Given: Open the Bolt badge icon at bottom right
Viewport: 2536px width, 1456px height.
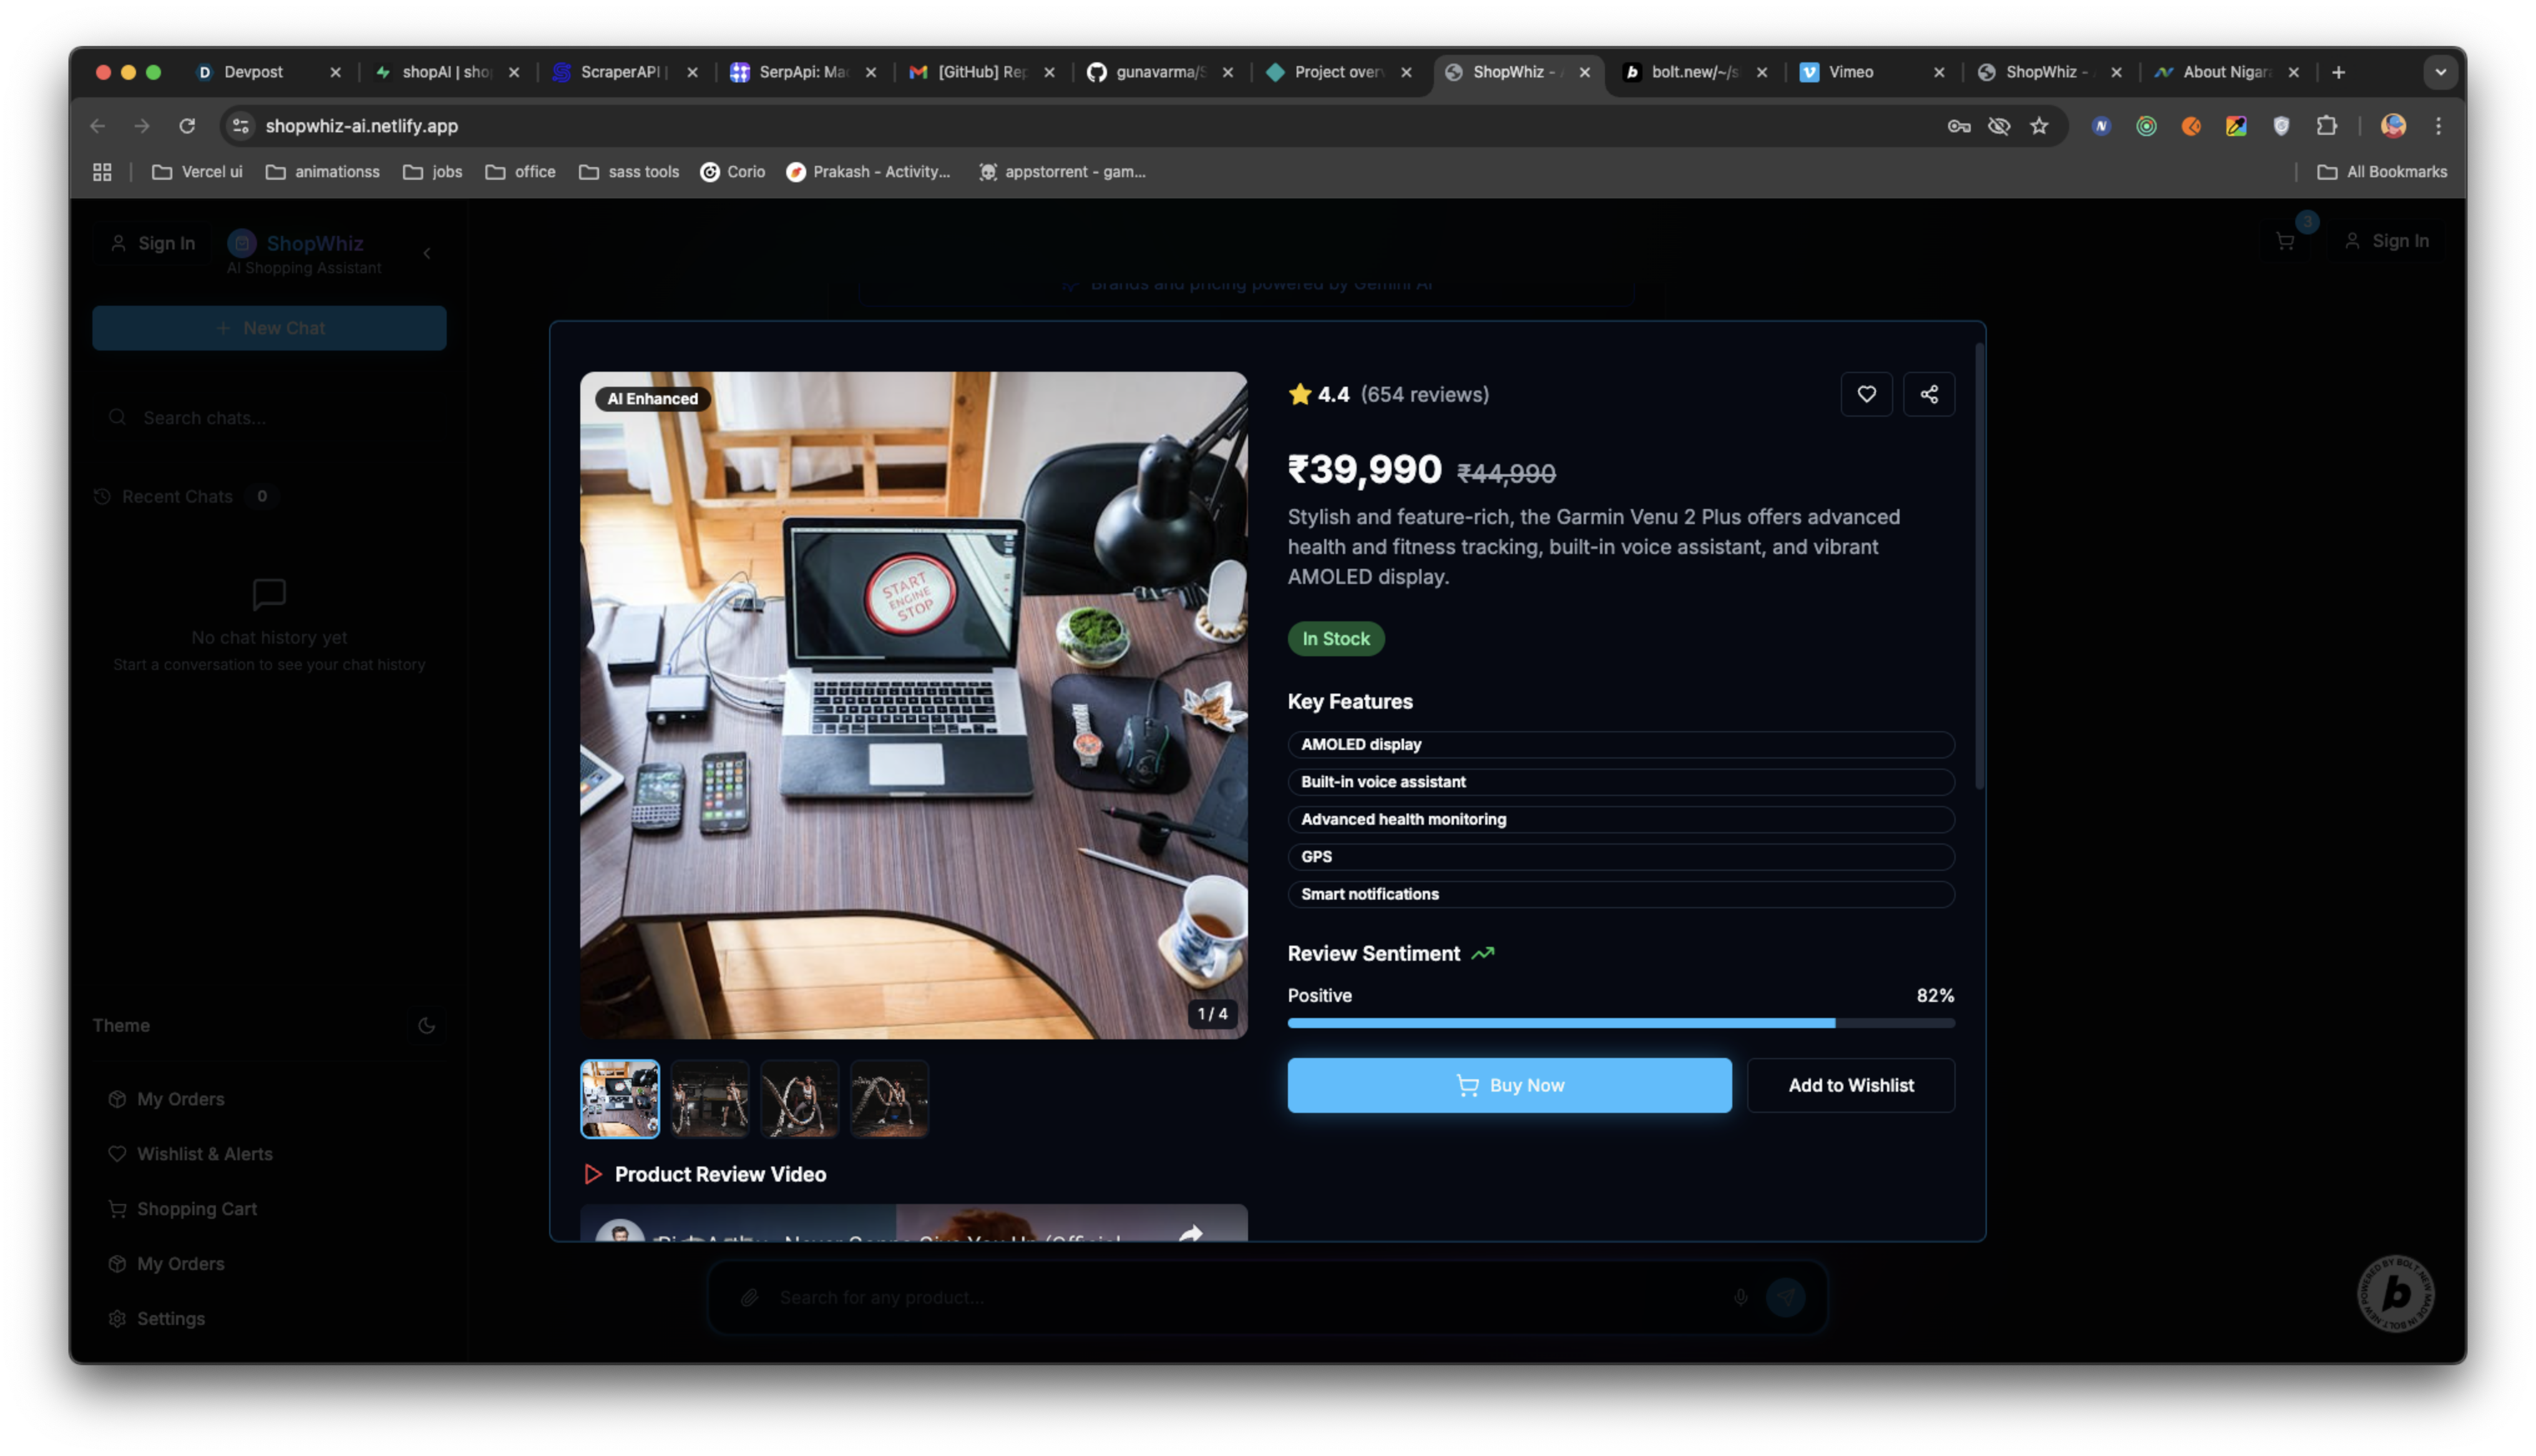Looking at the screenshot, I should pyautogui.click(x=2396, y=1293).
